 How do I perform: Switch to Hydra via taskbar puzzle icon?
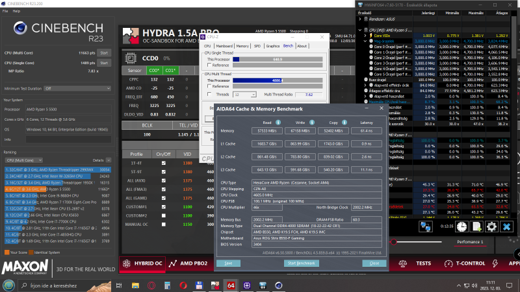(215, 286)
